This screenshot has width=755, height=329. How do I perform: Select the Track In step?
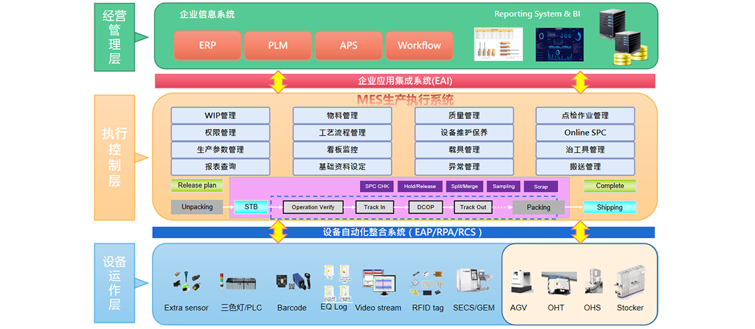375,207
